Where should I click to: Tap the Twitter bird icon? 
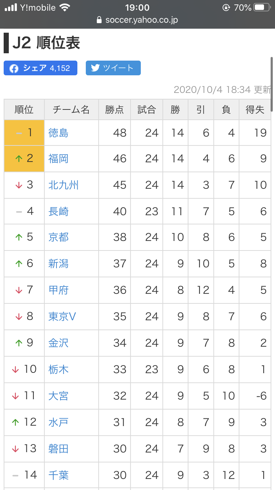coord(95,68)
